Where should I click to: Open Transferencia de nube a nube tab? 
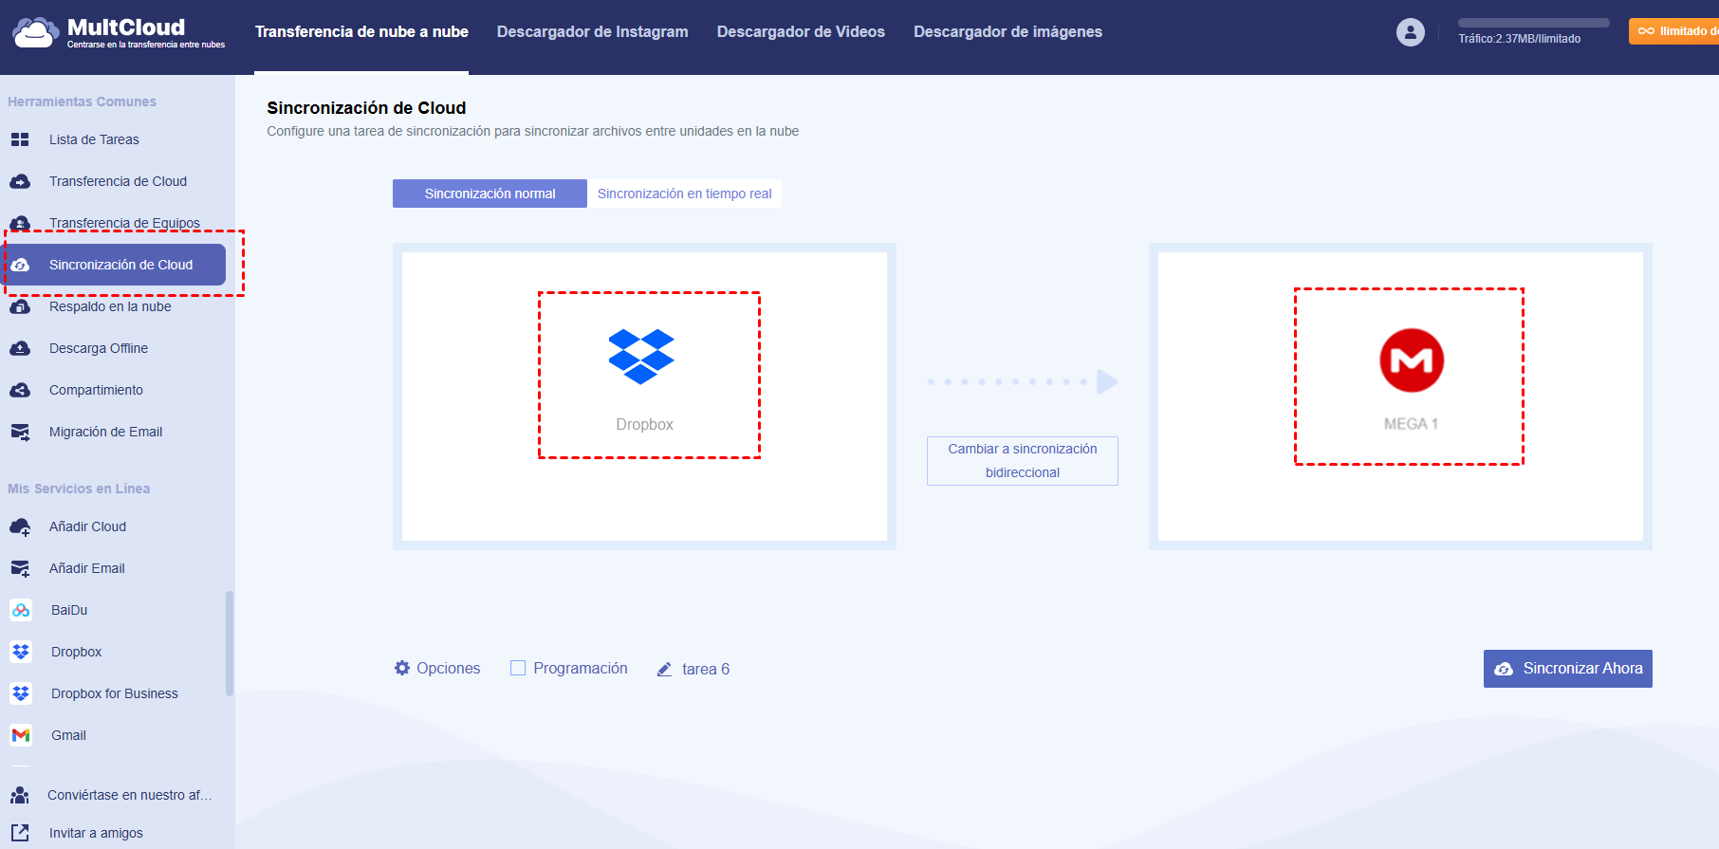tap(361, 32)
